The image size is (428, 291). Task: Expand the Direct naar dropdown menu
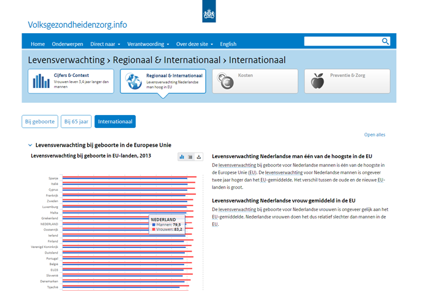click(x=105, y=44)
